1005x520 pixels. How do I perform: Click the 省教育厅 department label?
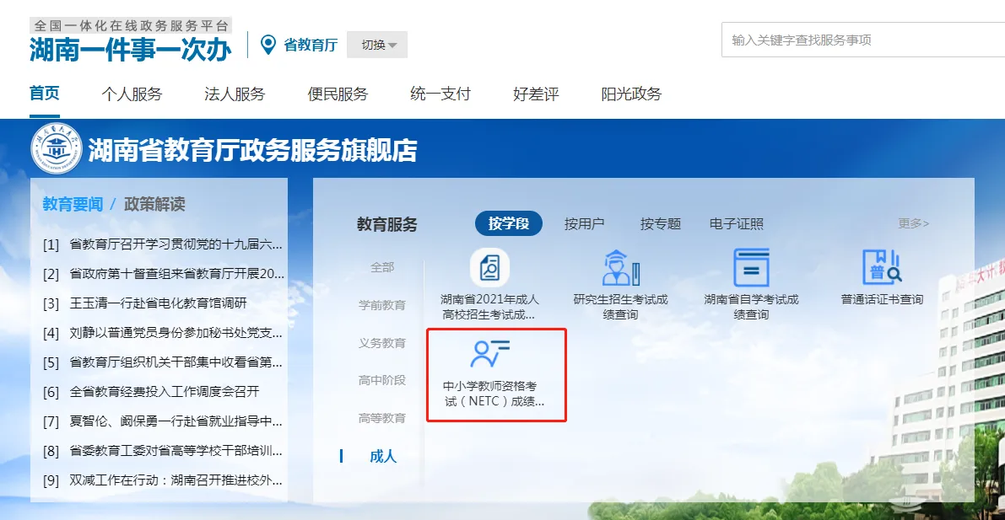(311, 45)
